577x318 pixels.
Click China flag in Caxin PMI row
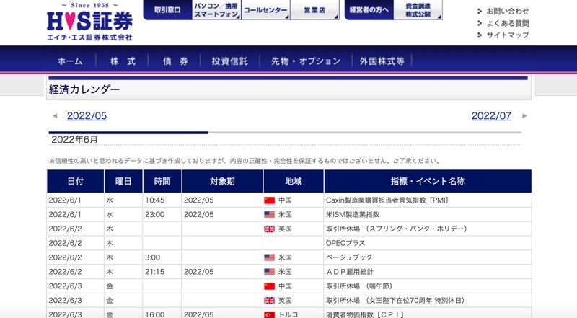(x=269, y=200)
